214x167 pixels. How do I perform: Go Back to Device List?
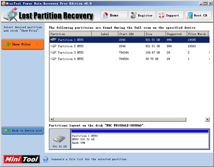[23, 131]
